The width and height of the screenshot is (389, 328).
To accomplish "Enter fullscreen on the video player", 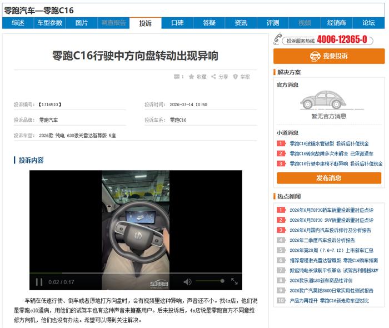I will (x=234, y=281).
